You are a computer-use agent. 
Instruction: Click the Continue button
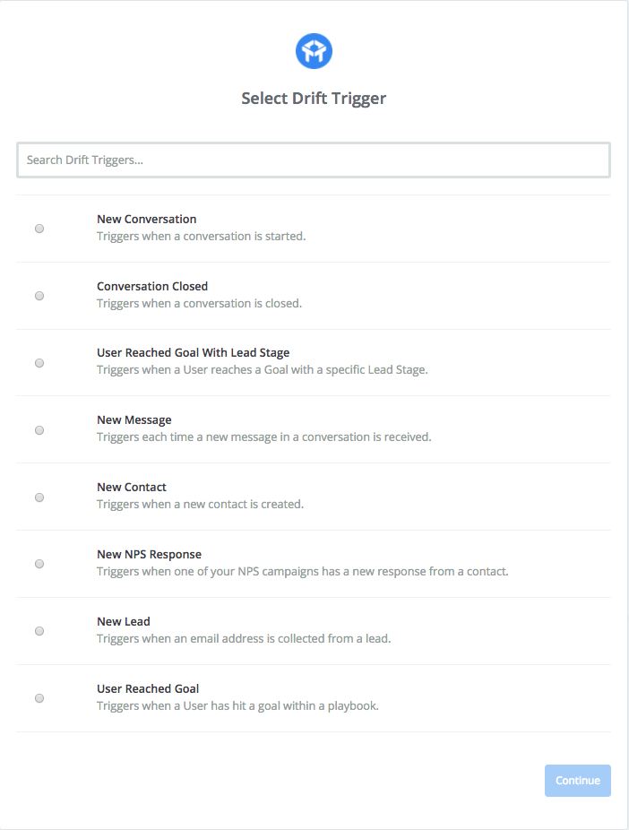pyautogui.click(x=578, y=780)
